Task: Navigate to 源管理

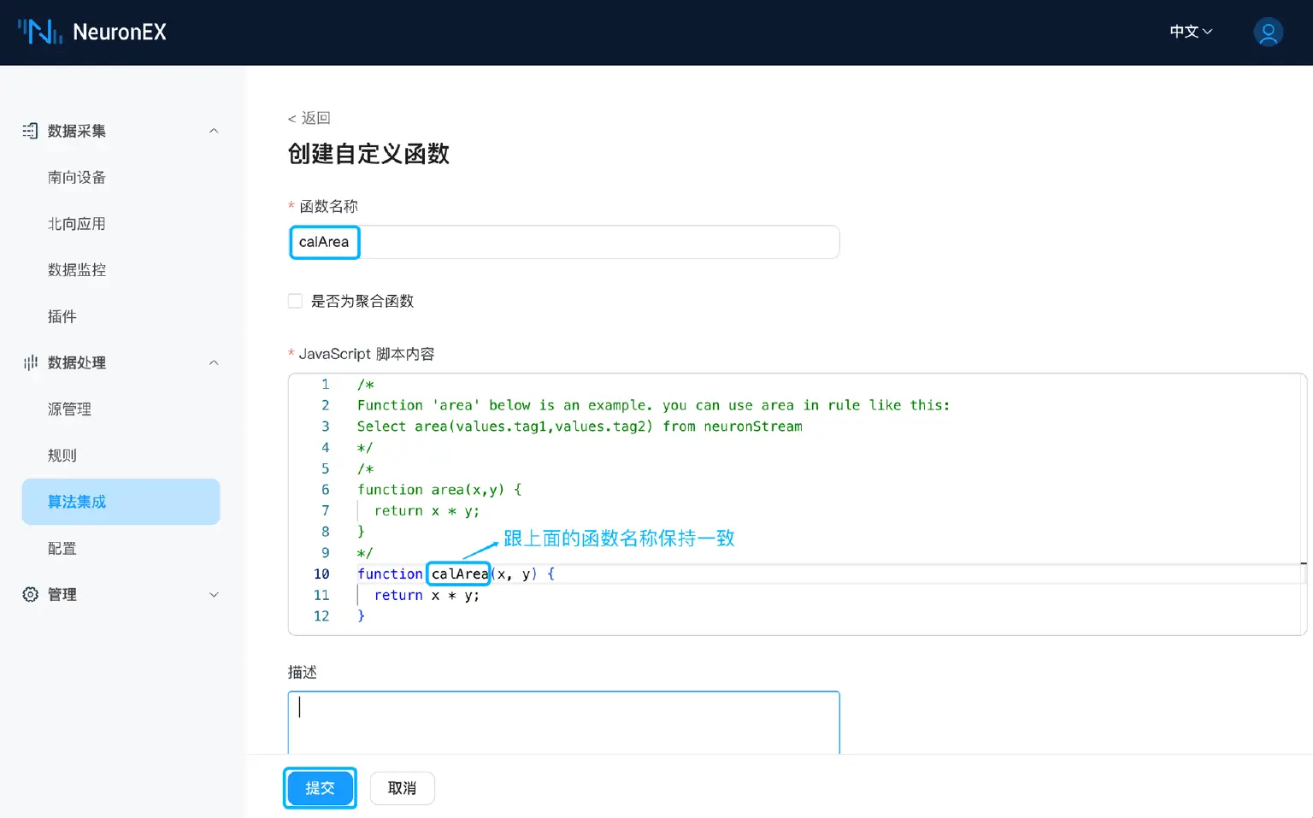Action: tap(69, 409)
